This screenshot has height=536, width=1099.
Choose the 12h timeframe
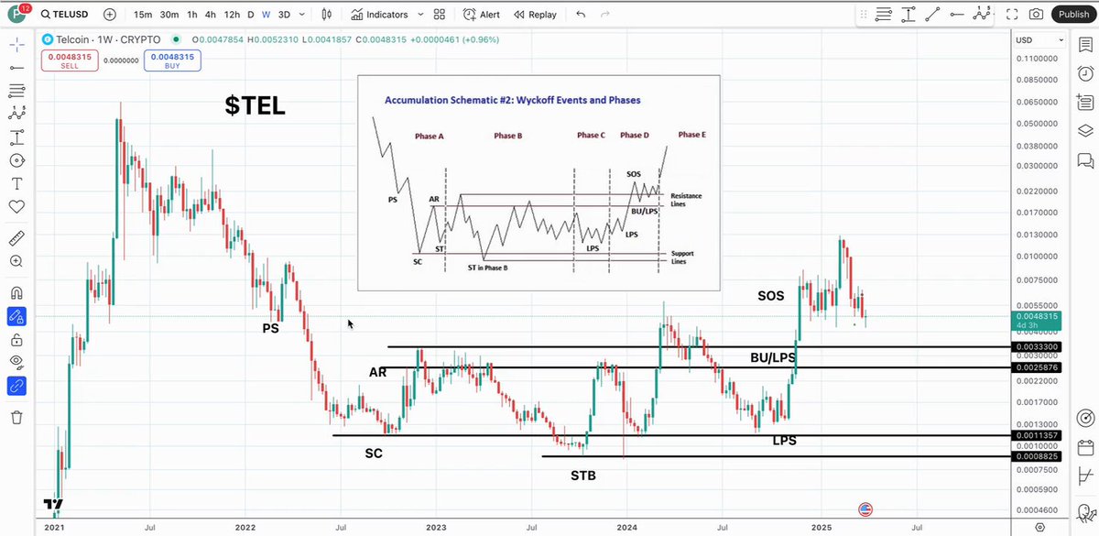[232, 15]
